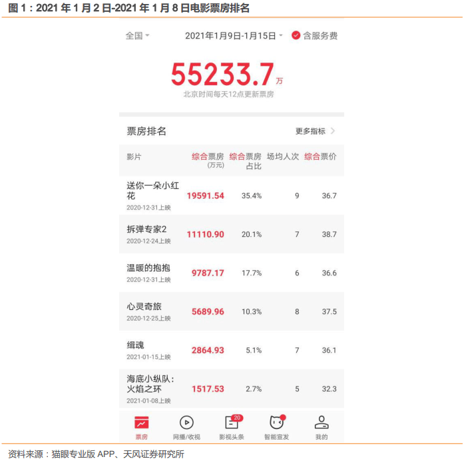466x463 pixels.
Task: Select the 5689.96 box office value
Action: [208, 311]
